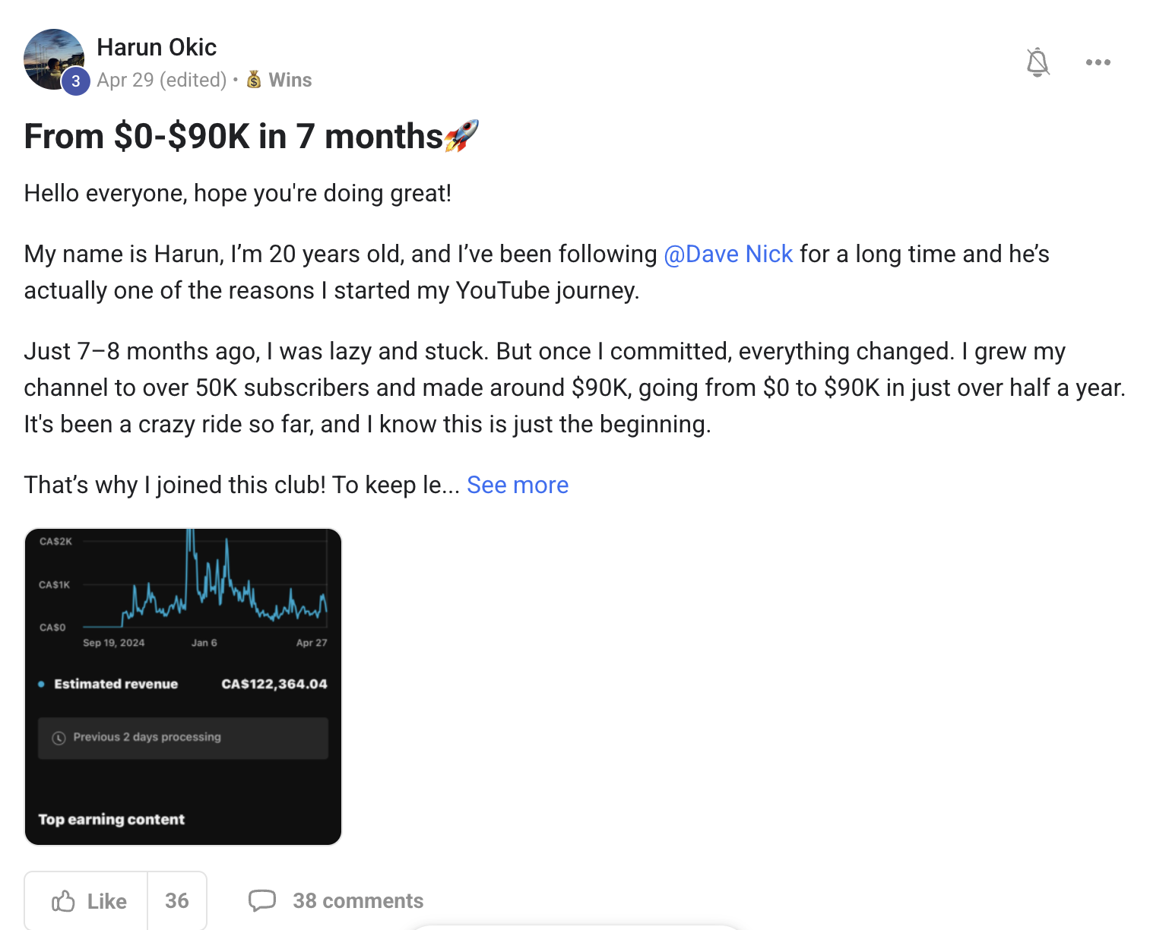Click the rocket emoji in title

[x=461, y=136]
